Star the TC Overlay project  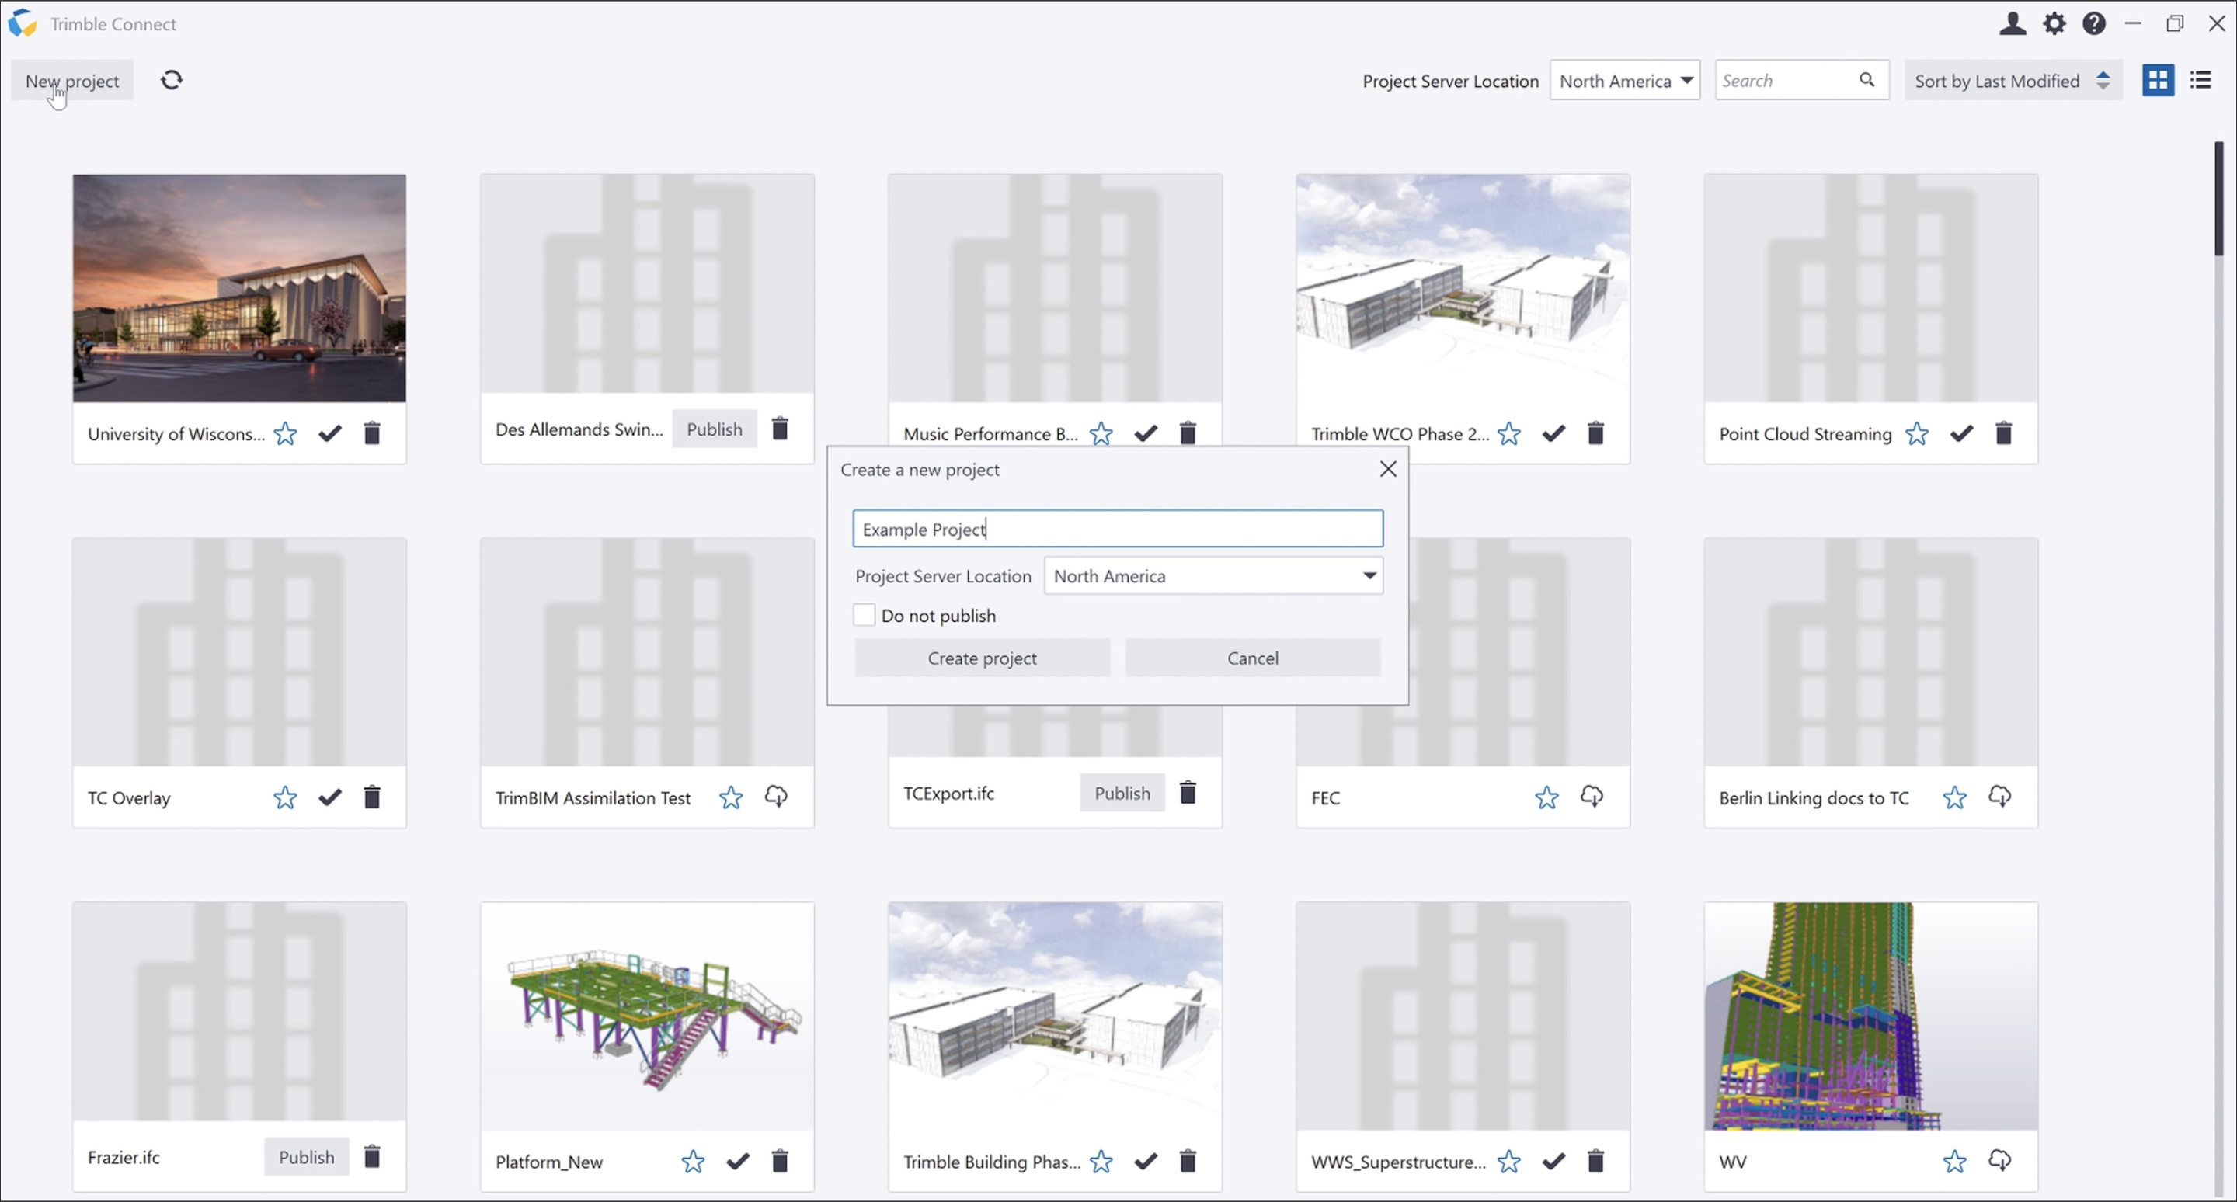[285, 797]
